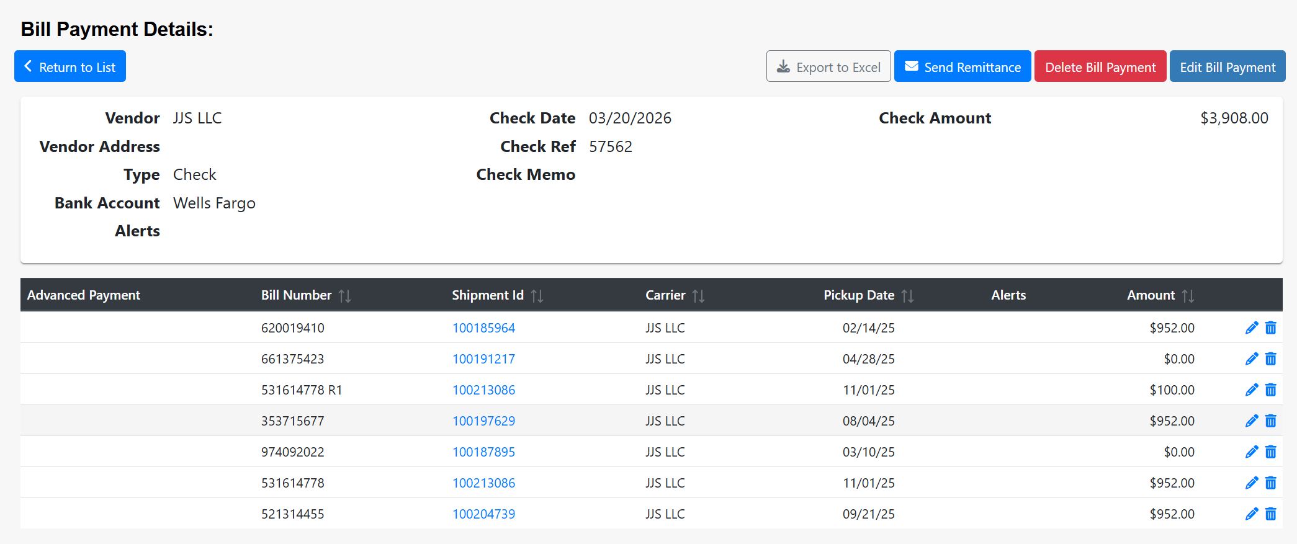The image size is (1297, 544).
Task: Open Edit Bill Payment
Action: coord(1227,66)
